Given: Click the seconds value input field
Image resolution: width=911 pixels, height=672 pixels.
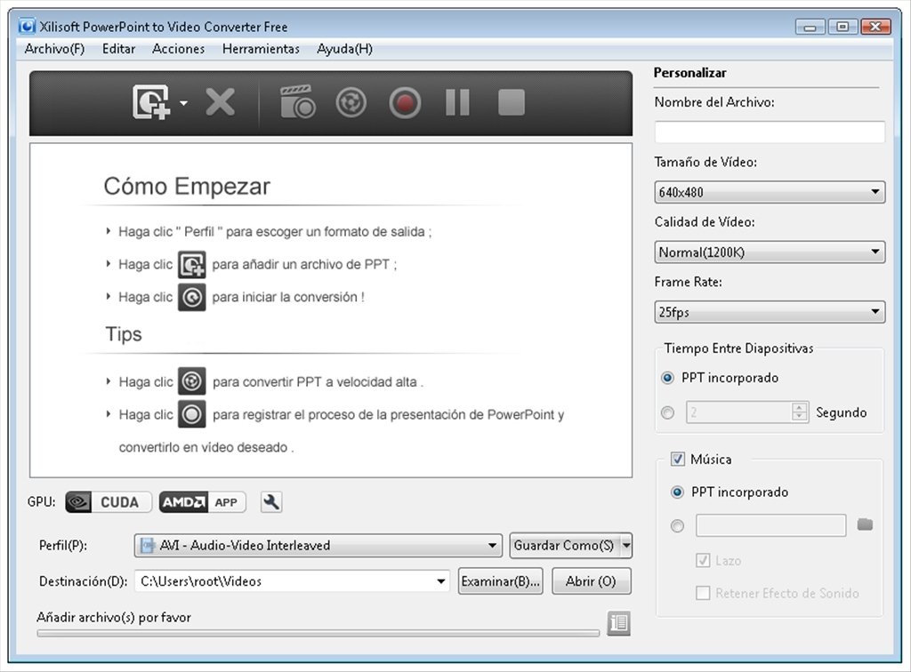Looking at the screenshot, I should coord(738,412).
